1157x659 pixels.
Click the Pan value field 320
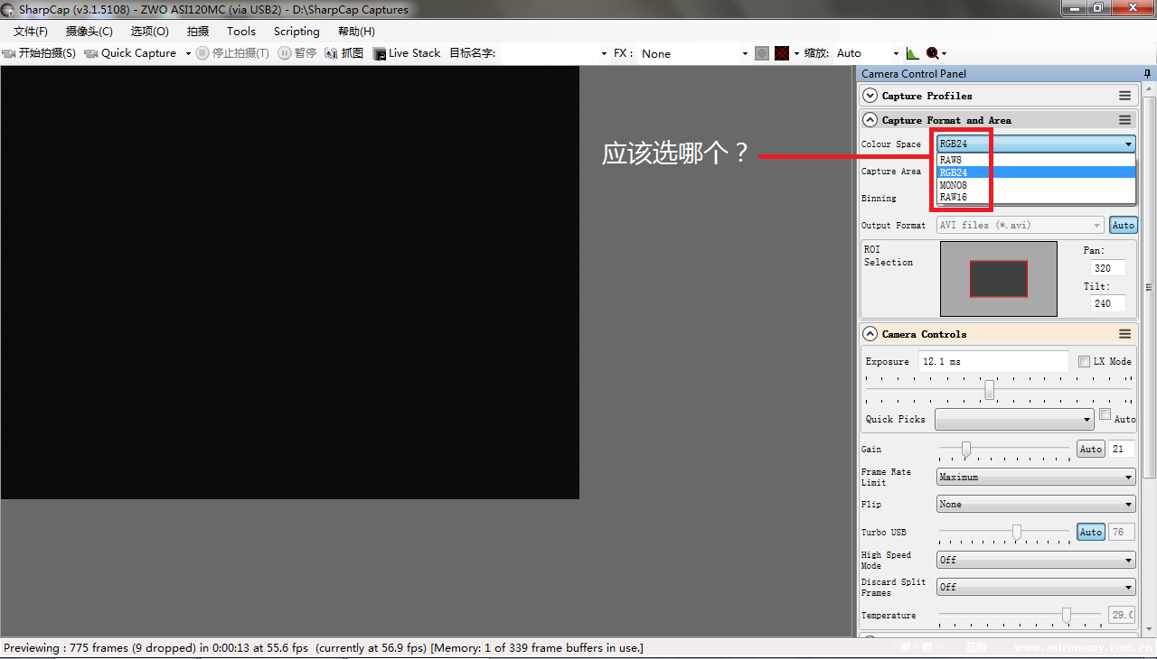coord(1108,268)
